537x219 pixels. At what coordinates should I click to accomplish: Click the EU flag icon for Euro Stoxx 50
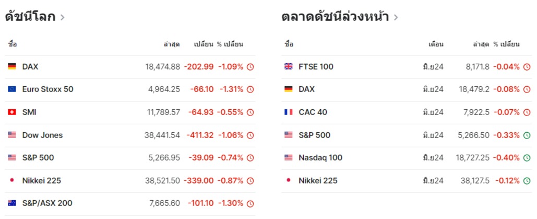(12, 89)
